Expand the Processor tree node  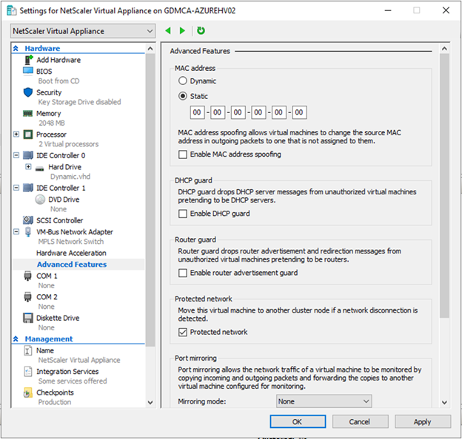click(16, 135)
